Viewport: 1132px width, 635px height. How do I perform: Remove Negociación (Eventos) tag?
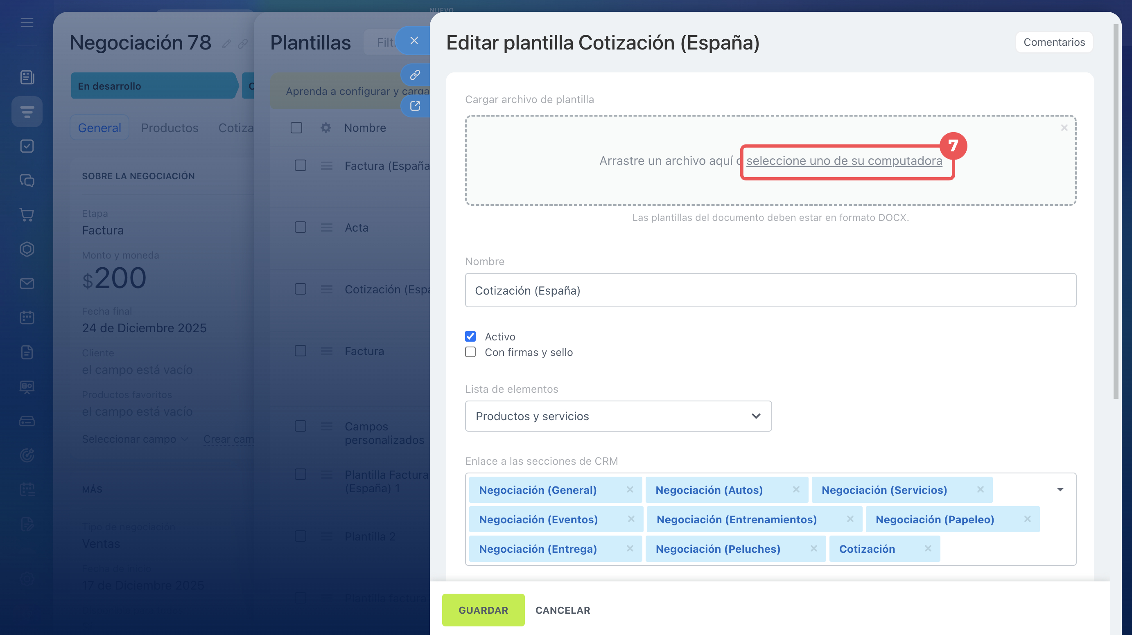pyautogui.click(x=631, y=519)
